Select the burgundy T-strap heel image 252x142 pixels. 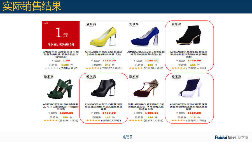coord(146,88)
